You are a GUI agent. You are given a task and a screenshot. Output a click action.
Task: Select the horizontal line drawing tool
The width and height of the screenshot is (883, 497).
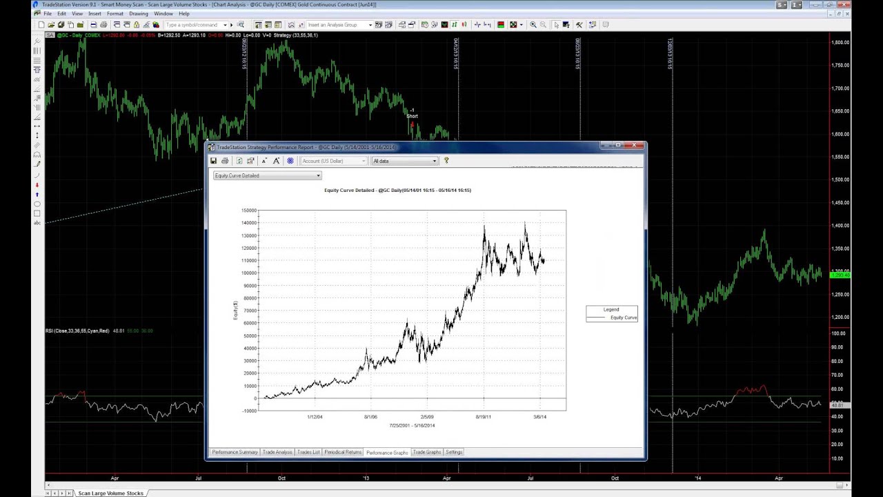click(37, 126)
